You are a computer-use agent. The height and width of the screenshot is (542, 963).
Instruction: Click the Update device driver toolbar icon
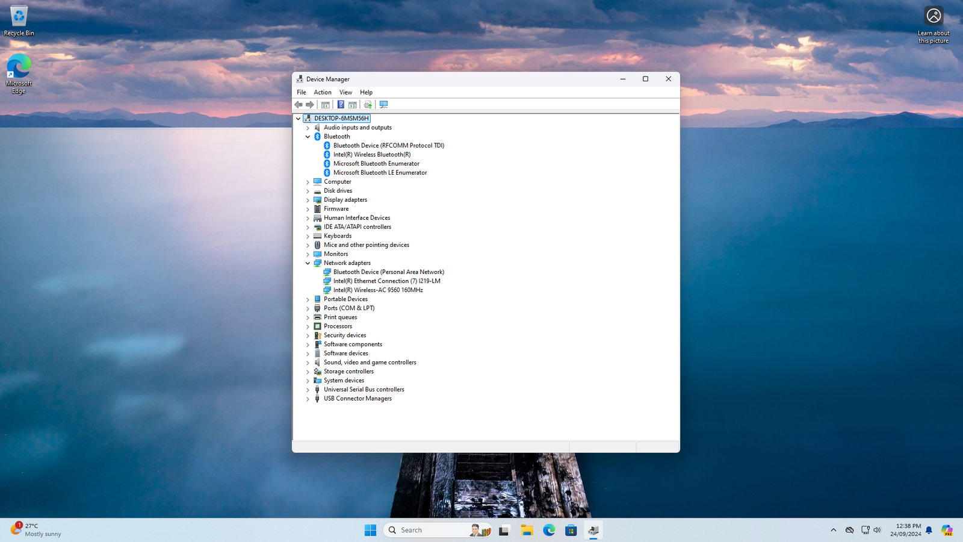pos(368,105)
